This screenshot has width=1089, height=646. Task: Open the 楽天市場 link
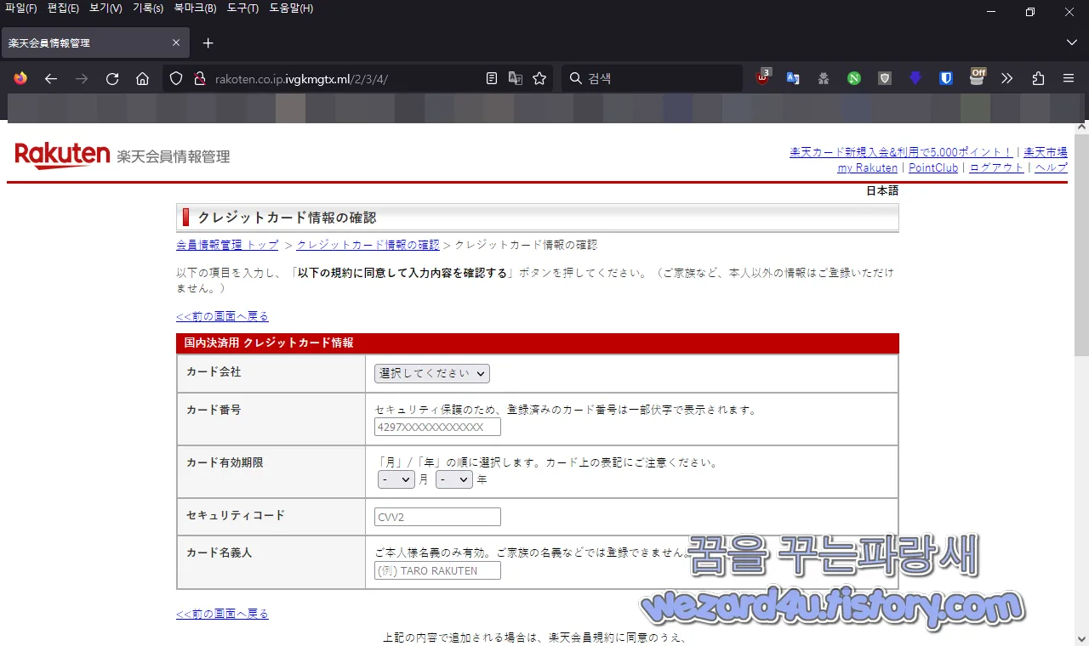click(1046, 152)
